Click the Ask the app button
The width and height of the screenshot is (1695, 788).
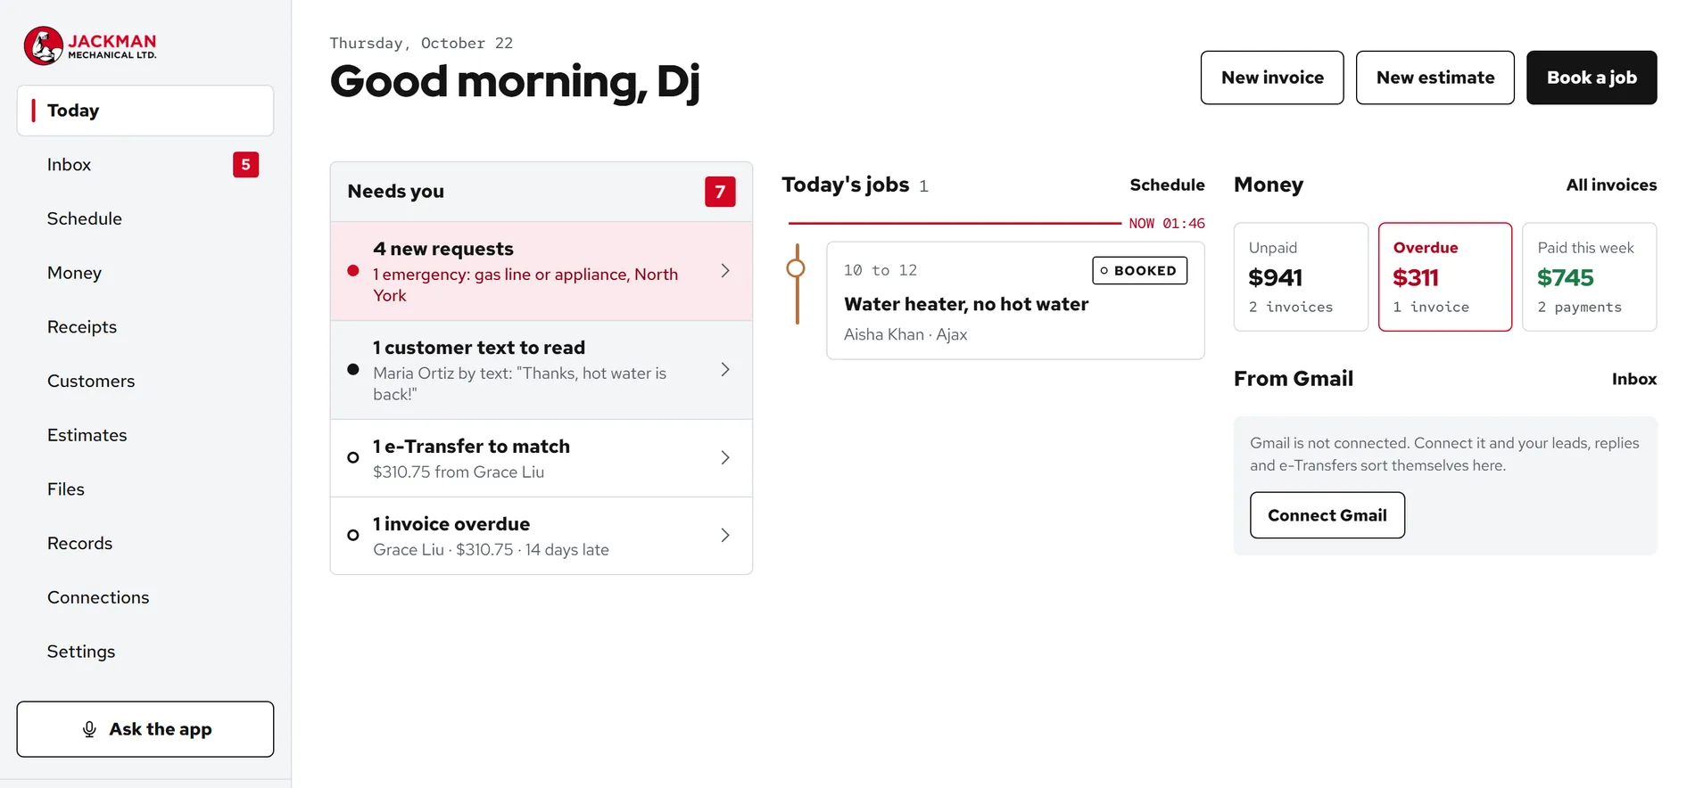145,729
